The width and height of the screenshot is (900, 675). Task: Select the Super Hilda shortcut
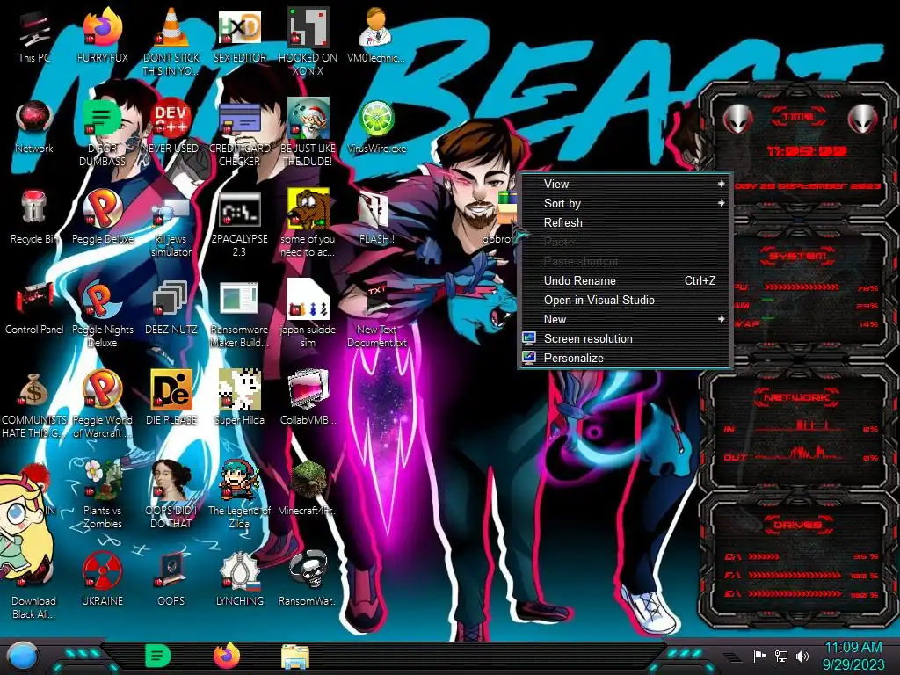(x=239, y=398)
